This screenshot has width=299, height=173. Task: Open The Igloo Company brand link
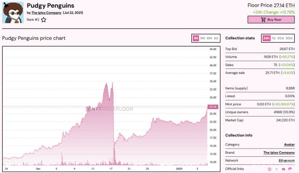pyautogui.click(x=279, y=152)
